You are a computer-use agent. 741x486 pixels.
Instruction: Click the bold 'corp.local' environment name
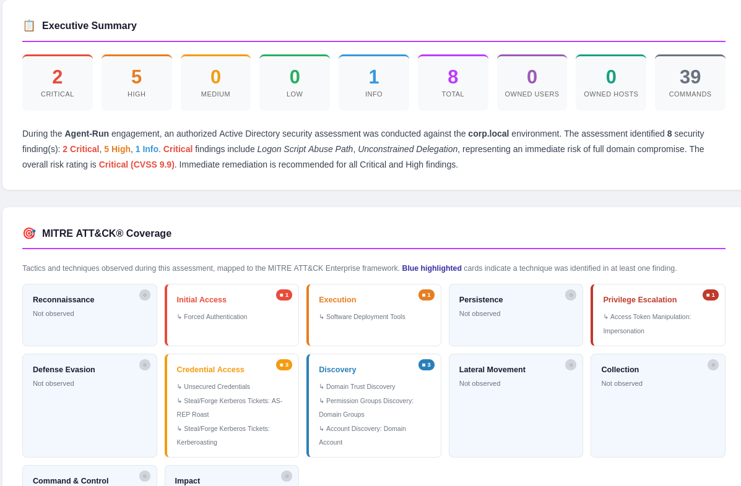pos(488,134)
